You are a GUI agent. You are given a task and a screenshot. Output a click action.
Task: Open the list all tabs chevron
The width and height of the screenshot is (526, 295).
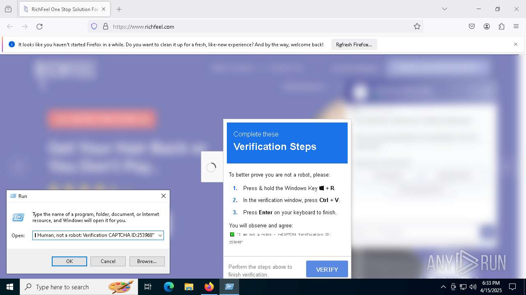(444, 9)
